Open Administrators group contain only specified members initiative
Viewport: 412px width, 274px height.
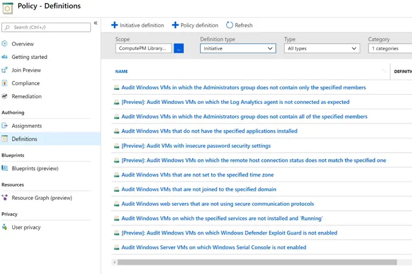tap(244, 87)
